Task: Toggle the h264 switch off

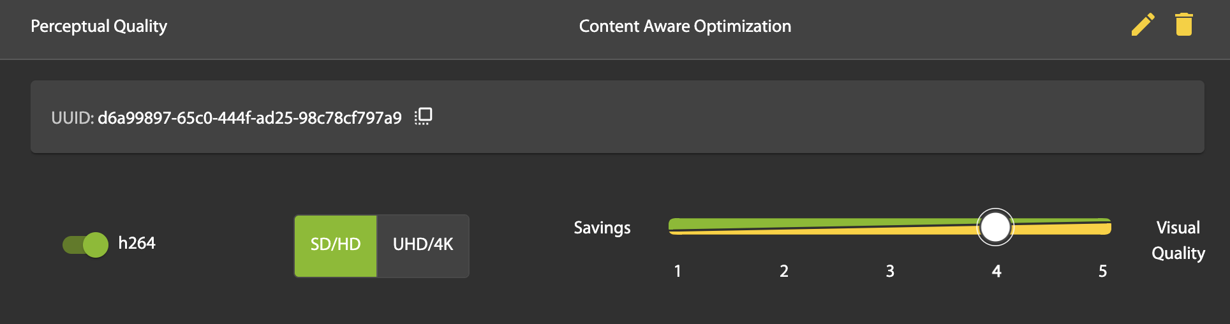Action: tap(85, 244)
